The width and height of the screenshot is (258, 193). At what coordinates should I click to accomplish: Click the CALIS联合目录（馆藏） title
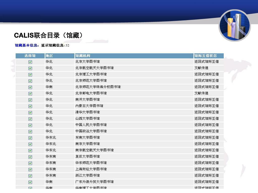[49, 35]
